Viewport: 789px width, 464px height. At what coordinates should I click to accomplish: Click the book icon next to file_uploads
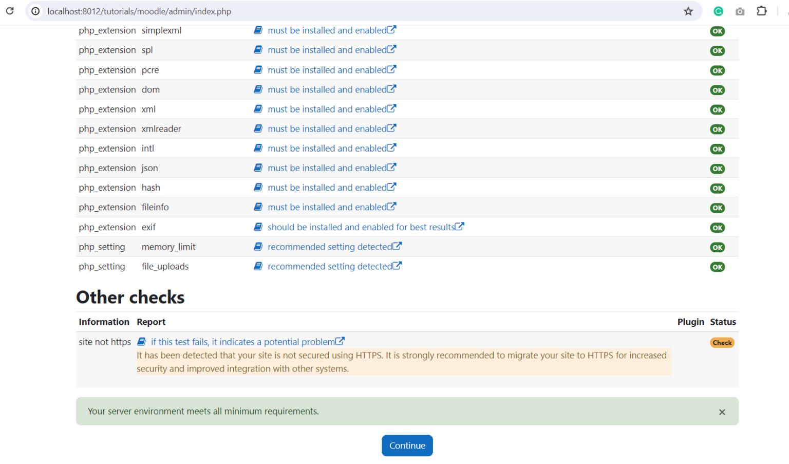point(258,266)
